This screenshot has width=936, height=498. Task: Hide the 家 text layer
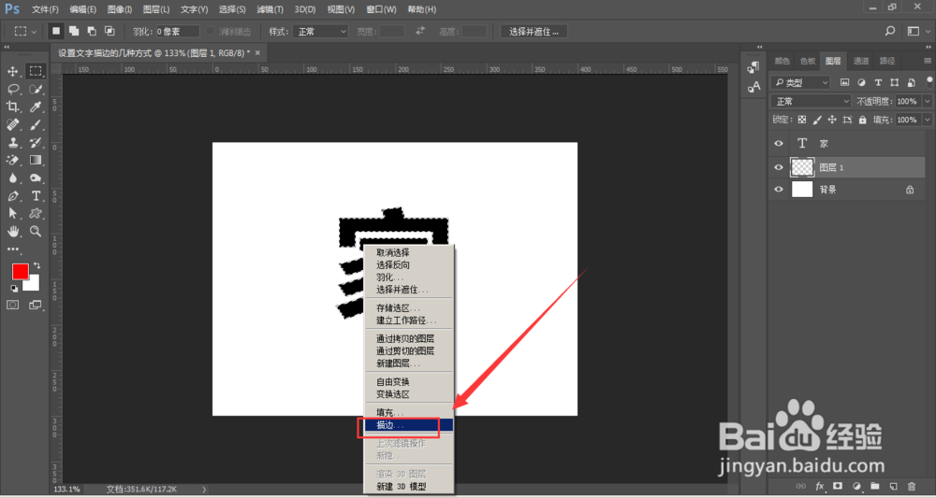779,144
